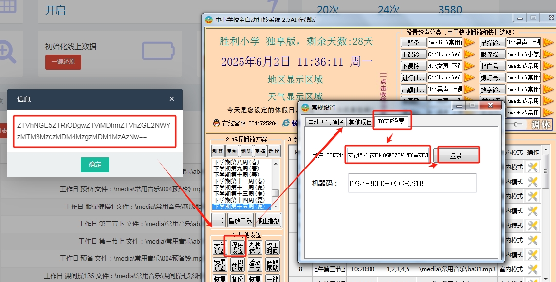Screen dimensions: 556x282
Task: Play the 进行曲 sound with orange arrow
Action: click(469, 77)
